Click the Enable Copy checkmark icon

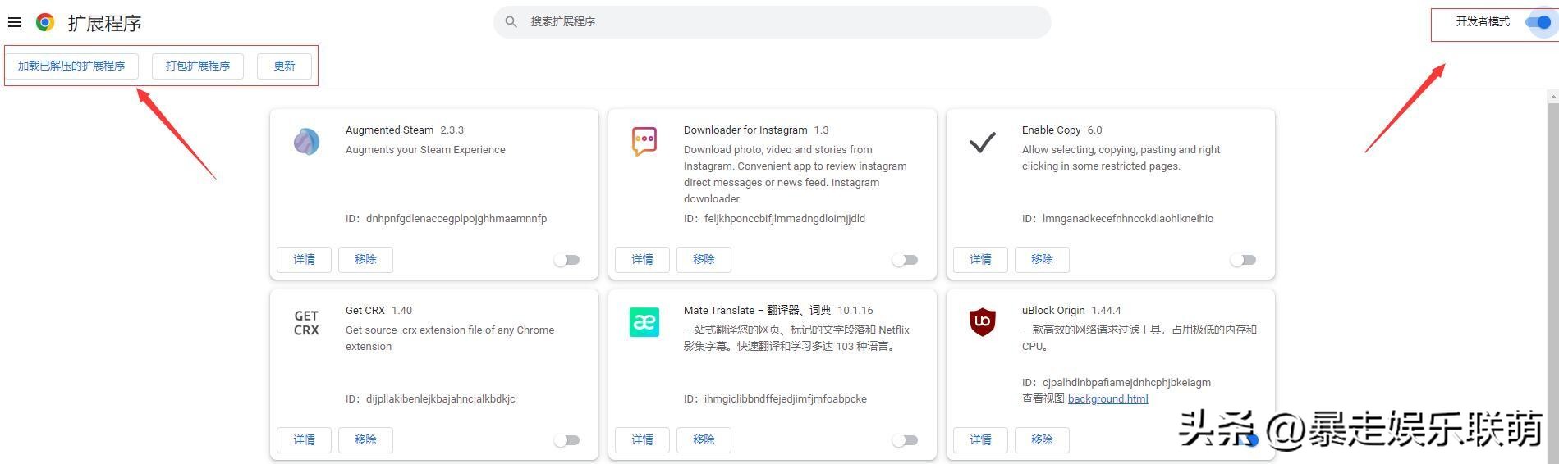point(982,143)
